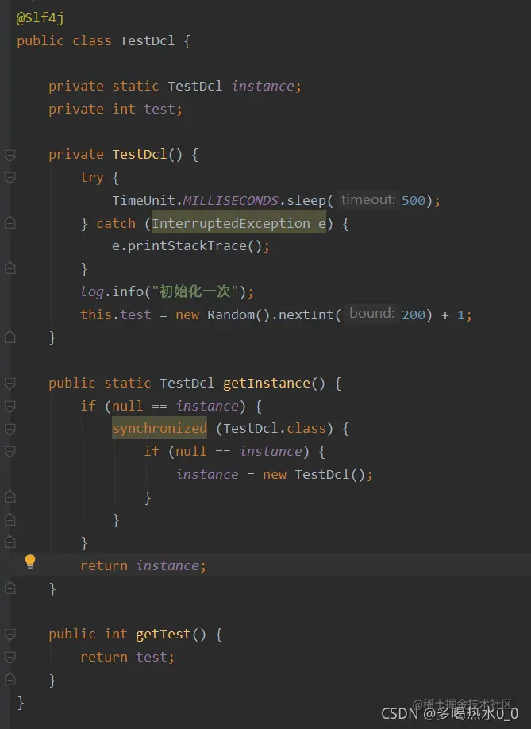Click the TimeUnit identifier
Viewport: 531px width, 729px height.
tap(144, 200)
